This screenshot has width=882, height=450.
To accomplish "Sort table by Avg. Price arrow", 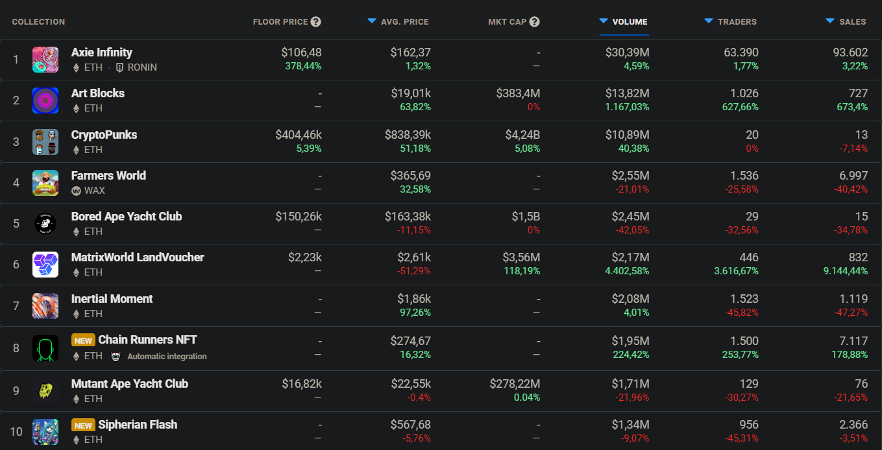I will click(x=372, y=21).
